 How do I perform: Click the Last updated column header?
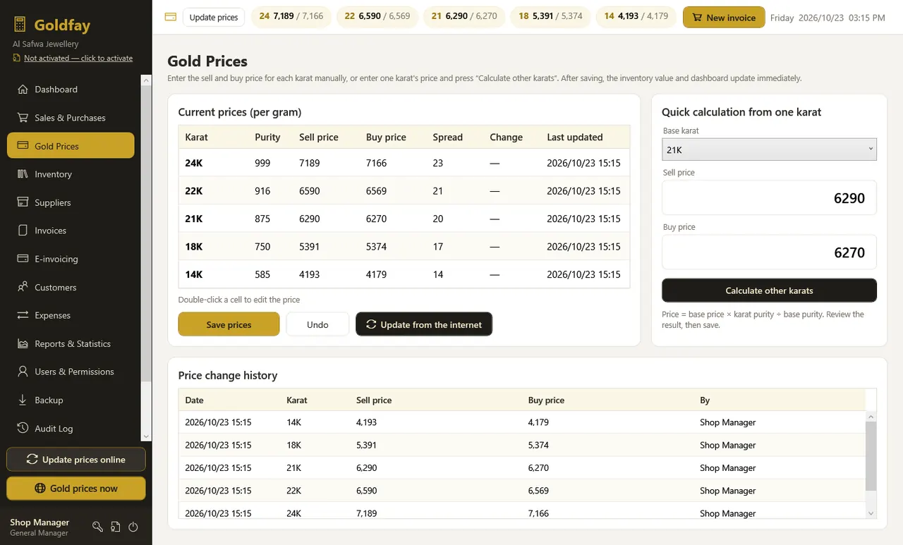point(575,137)
